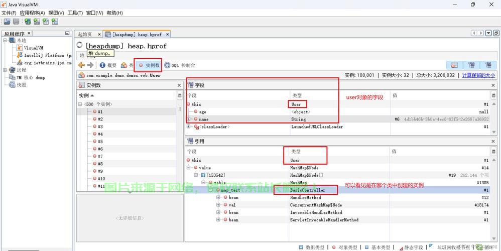Select IntelliJ Platform in applications tree
Screen dimensions: 501x251
(x=44, y=55)
